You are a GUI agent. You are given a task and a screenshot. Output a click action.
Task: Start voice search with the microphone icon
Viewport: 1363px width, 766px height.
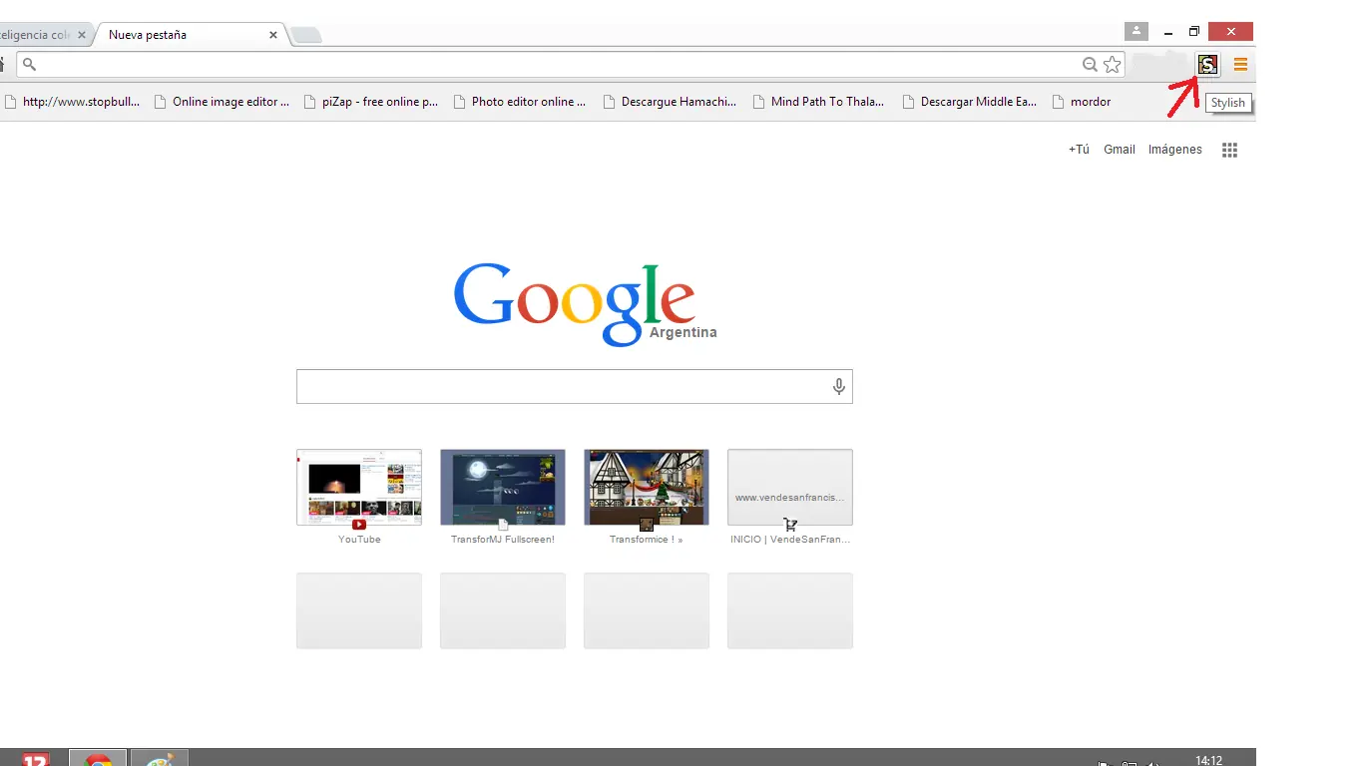(839, 386)
